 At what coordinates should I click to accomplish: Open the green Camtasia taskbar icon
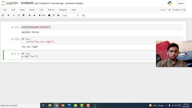(82, 105)
